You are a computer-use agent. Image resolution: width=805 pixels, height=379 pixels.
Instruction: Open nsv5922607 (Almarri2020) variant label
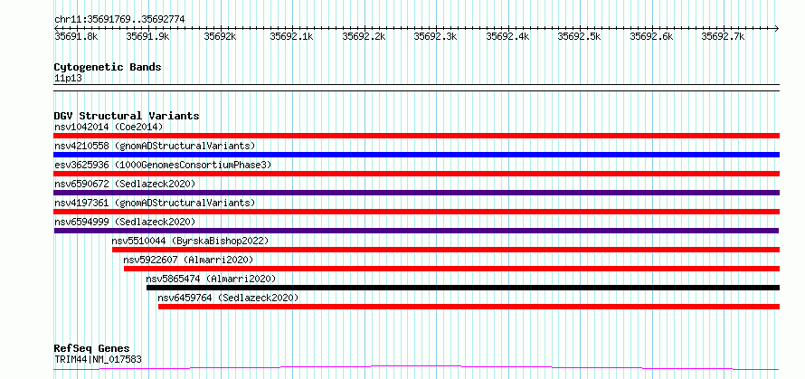click(188, 260)
